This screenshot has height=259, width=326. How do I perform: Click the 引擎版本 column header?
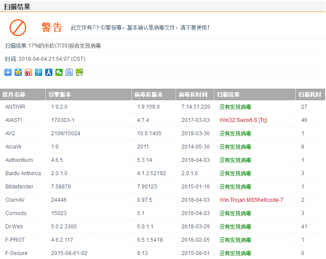(x=88, y=94)
